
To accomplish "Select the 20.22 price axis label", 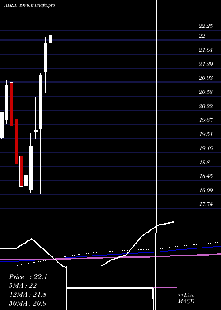I will (x=206, y=106).
